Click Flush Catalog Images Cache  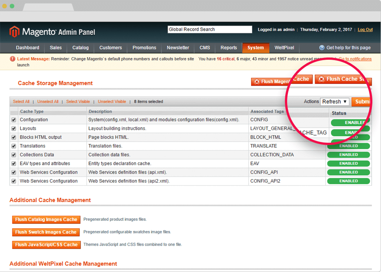pyautogui.click(x=46, y=219)
